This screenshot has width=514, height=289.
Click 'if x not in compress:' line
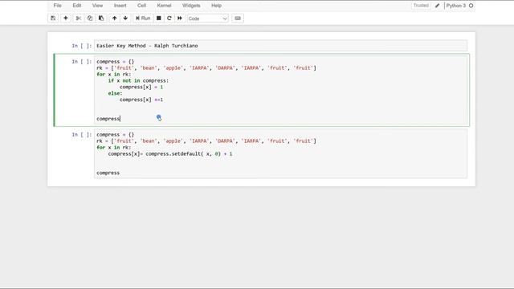coord(138,80)
